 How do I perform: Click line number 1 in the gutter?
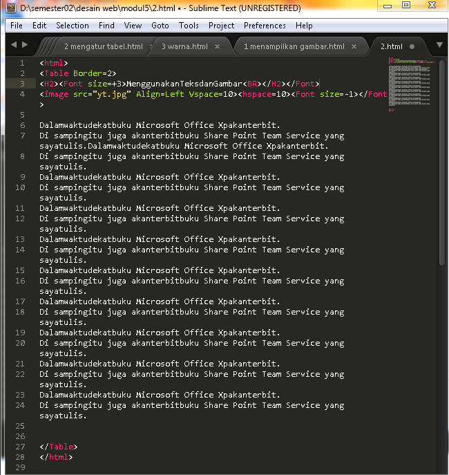(x=22, y=63)
